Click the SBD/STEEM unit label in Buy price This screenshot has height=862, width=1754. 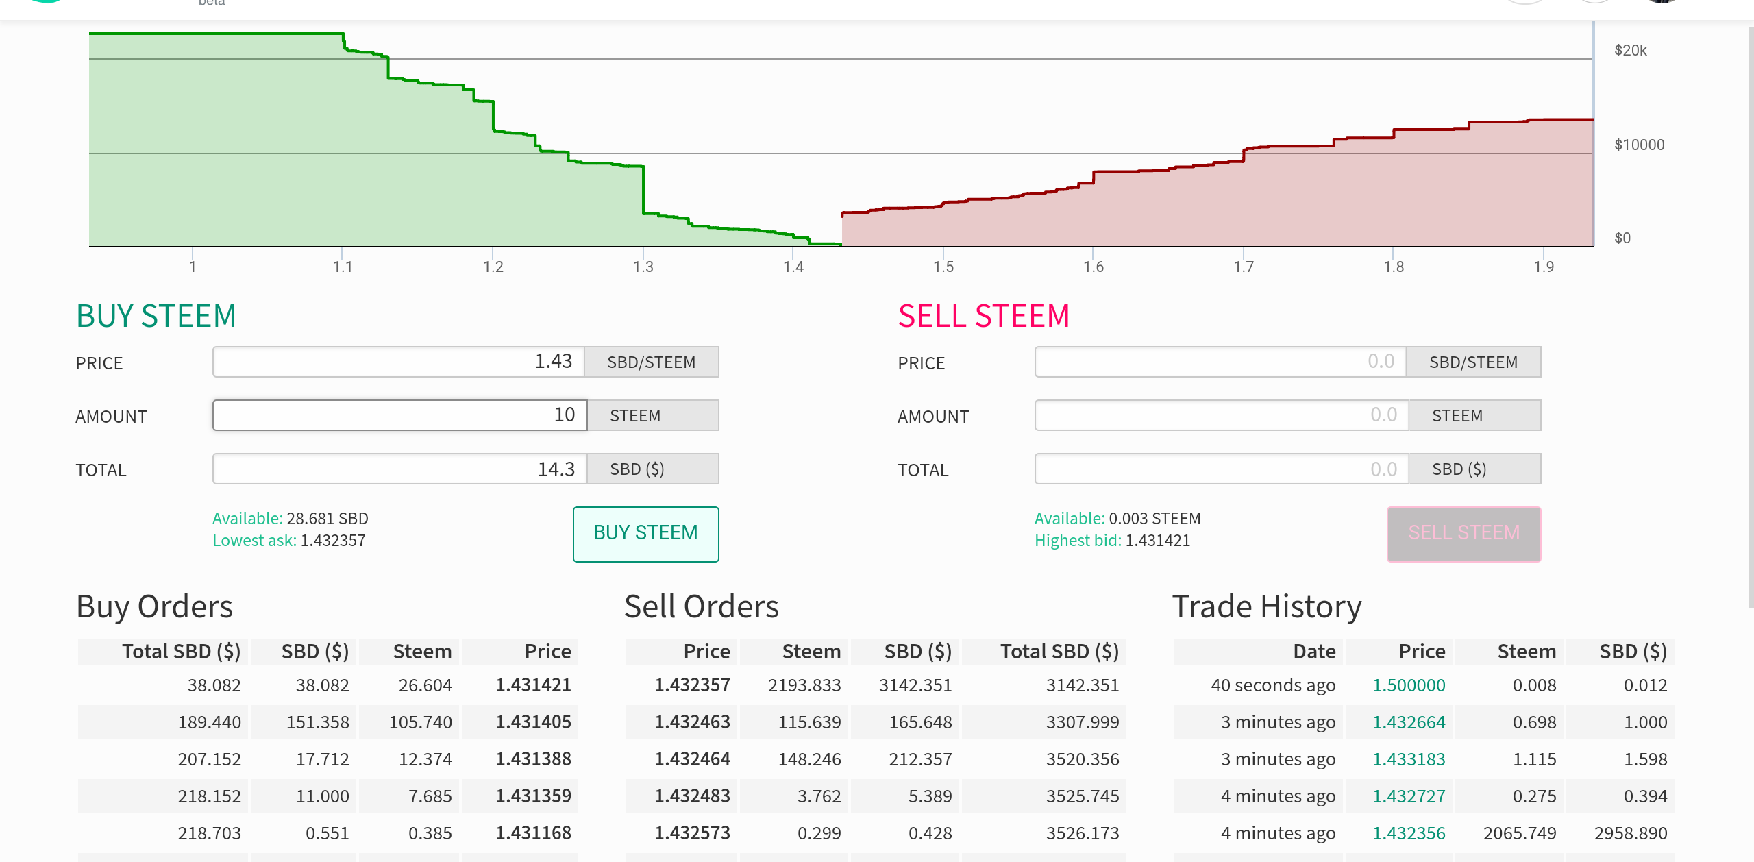(651, 362)
